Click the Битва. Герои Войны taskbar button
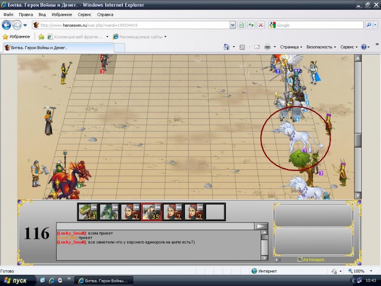The image size is (381, 286). pos(104,281)
